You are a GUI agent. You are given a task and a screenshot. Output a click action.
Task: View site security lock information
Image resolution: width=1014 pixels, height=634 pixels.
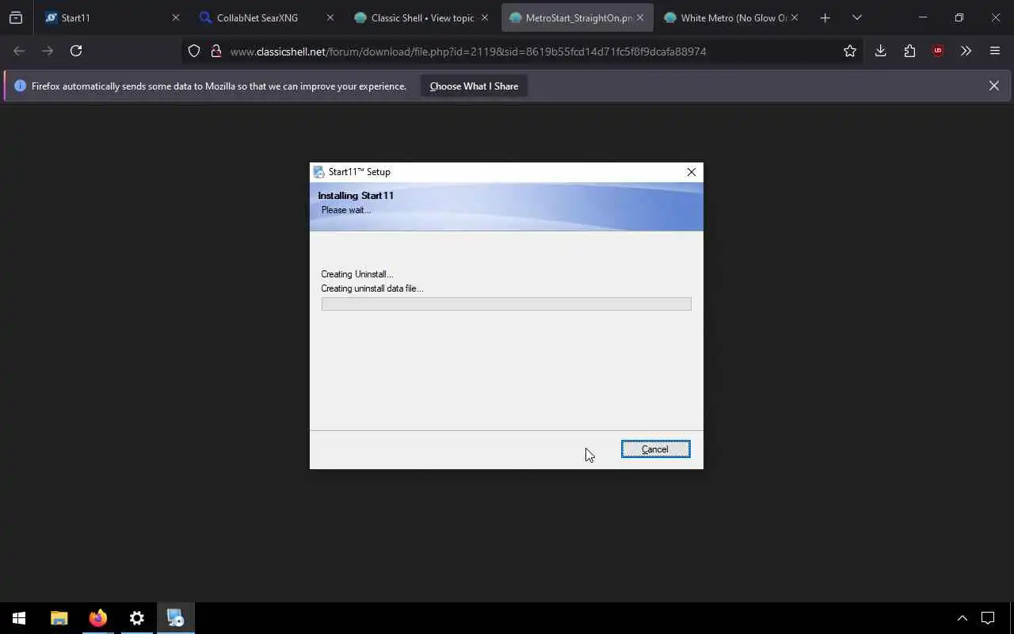215,51
